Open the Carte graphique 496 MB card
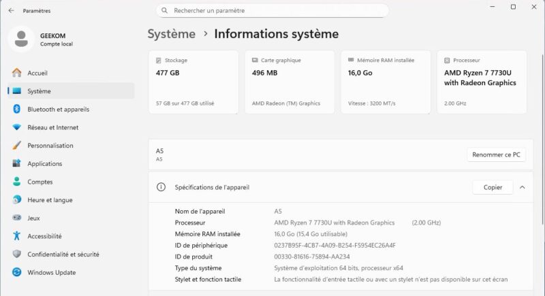545x296 pixels. click(290, 82)
